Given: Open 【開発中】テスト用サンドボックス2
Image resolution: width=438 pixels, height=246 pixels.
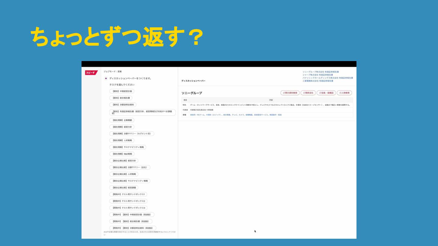Looking at the screenshot, I should pos(128,201).
